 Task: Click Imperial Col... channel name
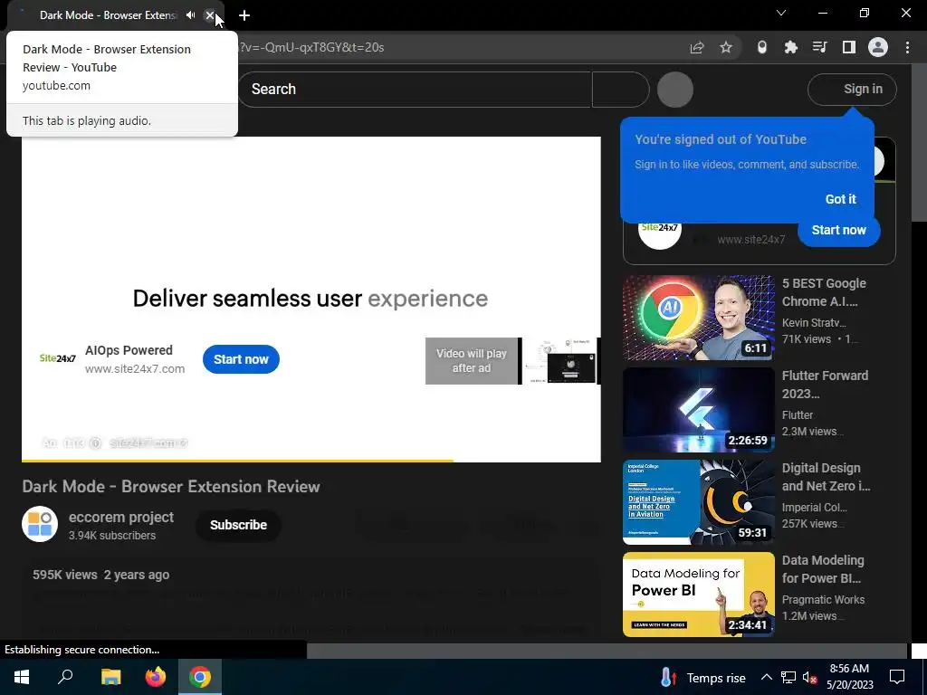click(x=814, y=507)
